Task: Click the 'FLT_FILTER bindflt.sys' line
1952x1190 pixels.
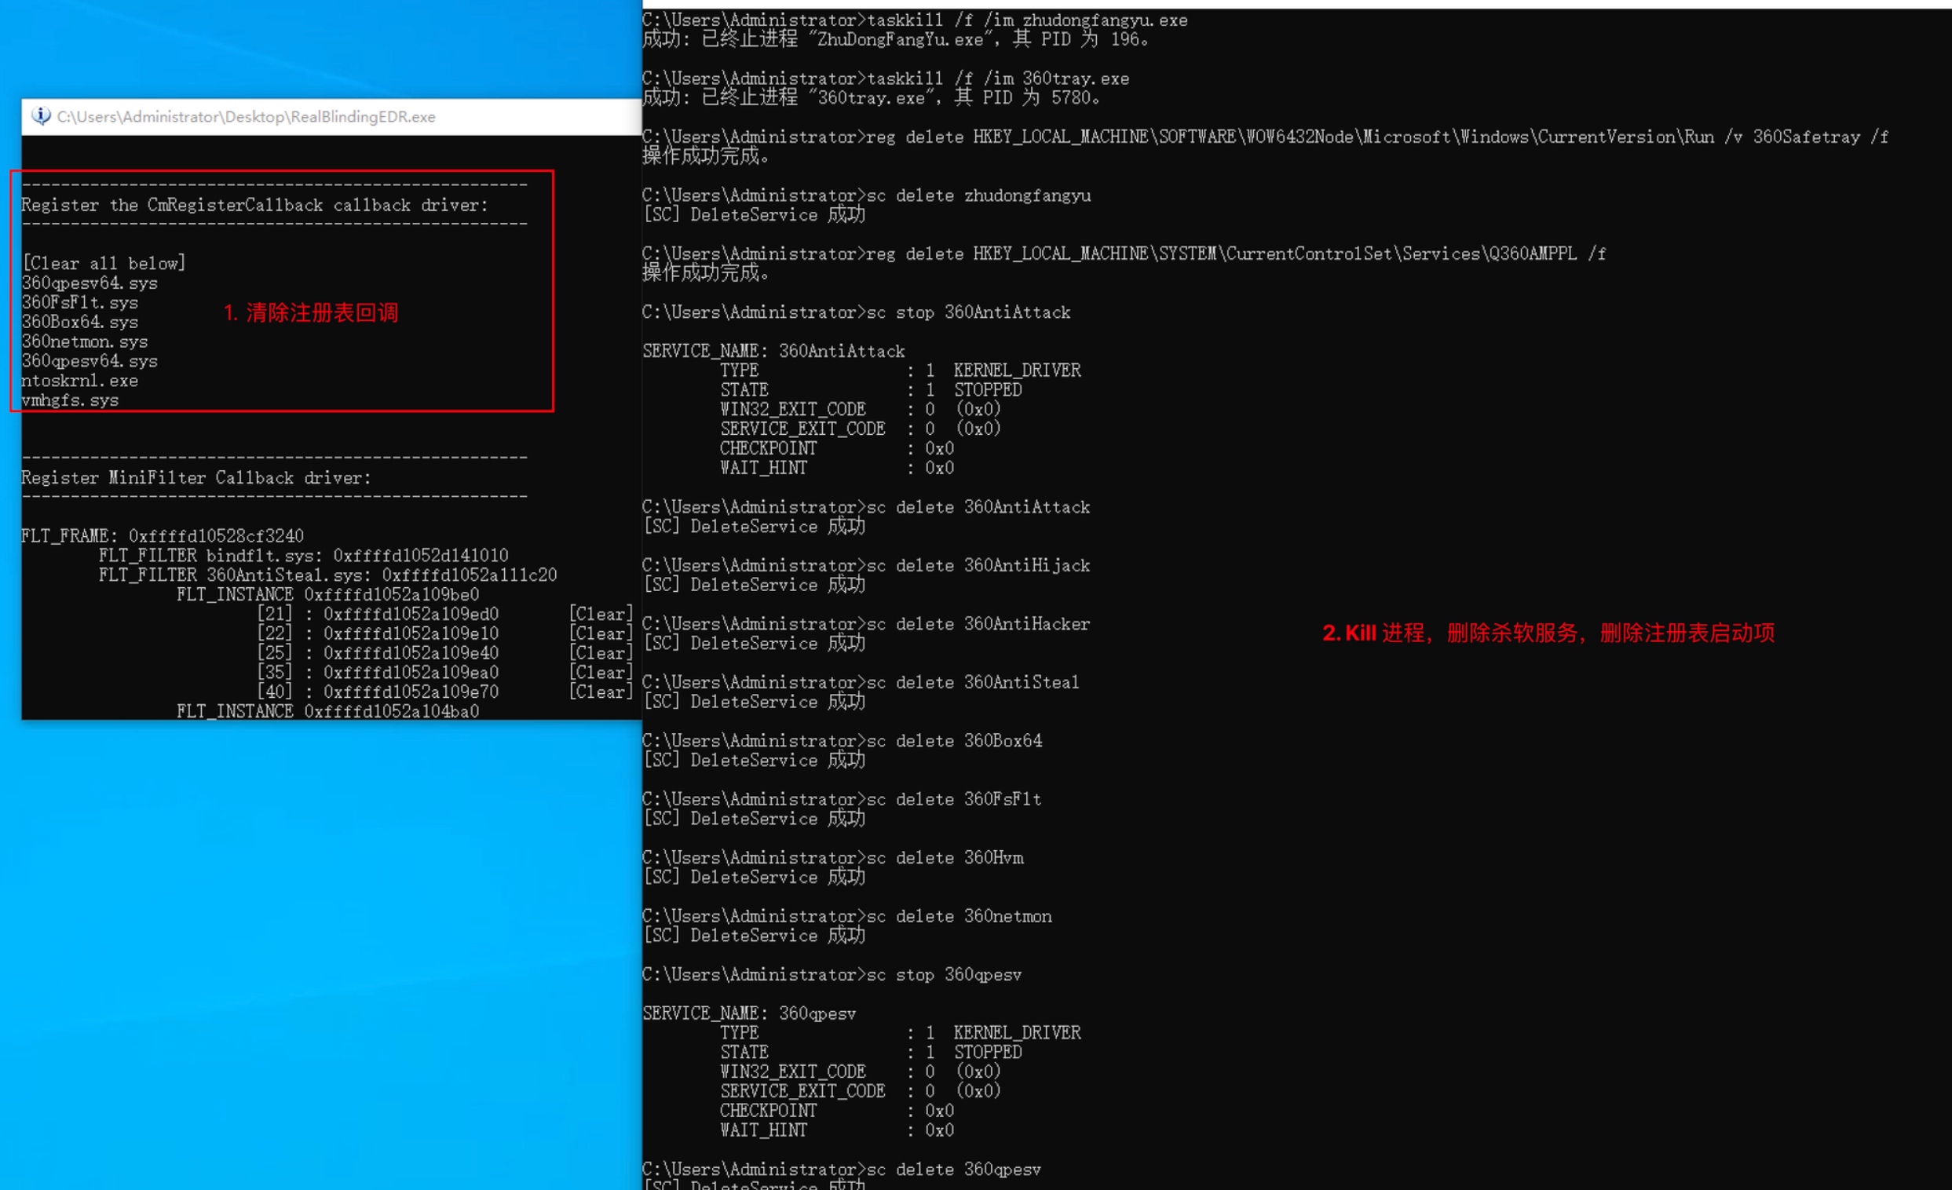Action: tap(303, 556)
